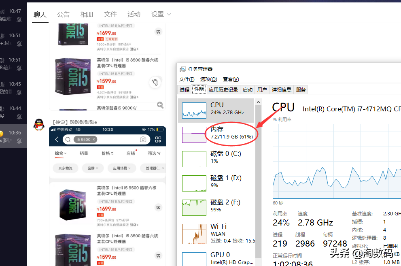Open 详细信息 tab in Task Manager
Viewport: 401px width, 266px height.
click(281, 89)
